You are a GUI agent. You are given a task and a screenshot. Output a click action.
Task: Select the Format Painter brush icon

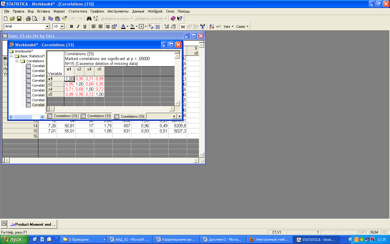point(64,19)
